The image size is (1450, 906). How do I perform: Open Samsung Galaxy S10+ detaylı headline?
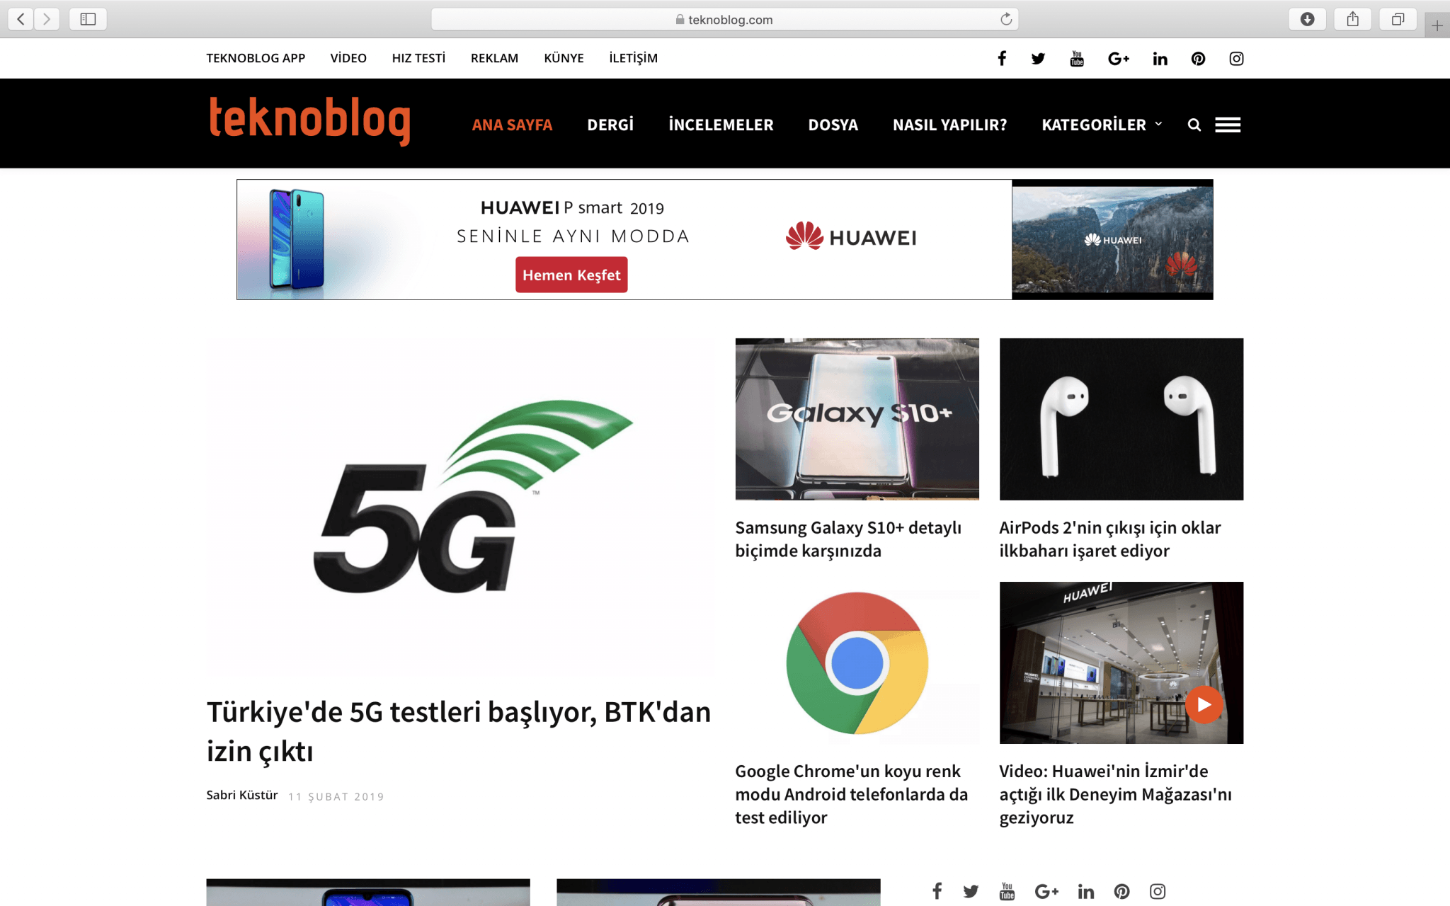coord(848,539)
